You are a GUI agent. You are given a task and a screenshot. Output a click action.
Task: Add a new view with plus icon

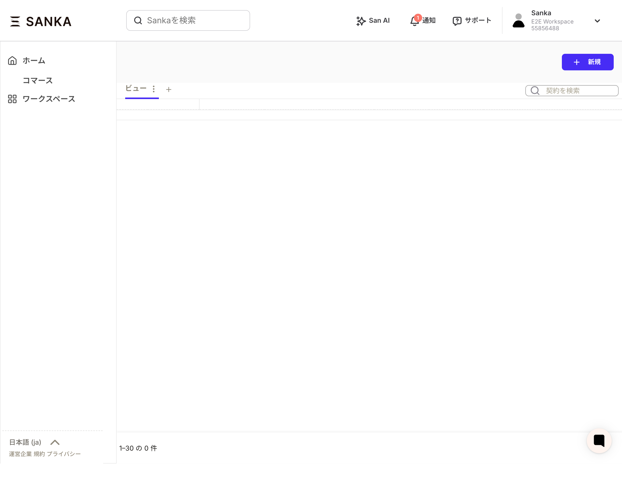(x=169, y=90)
